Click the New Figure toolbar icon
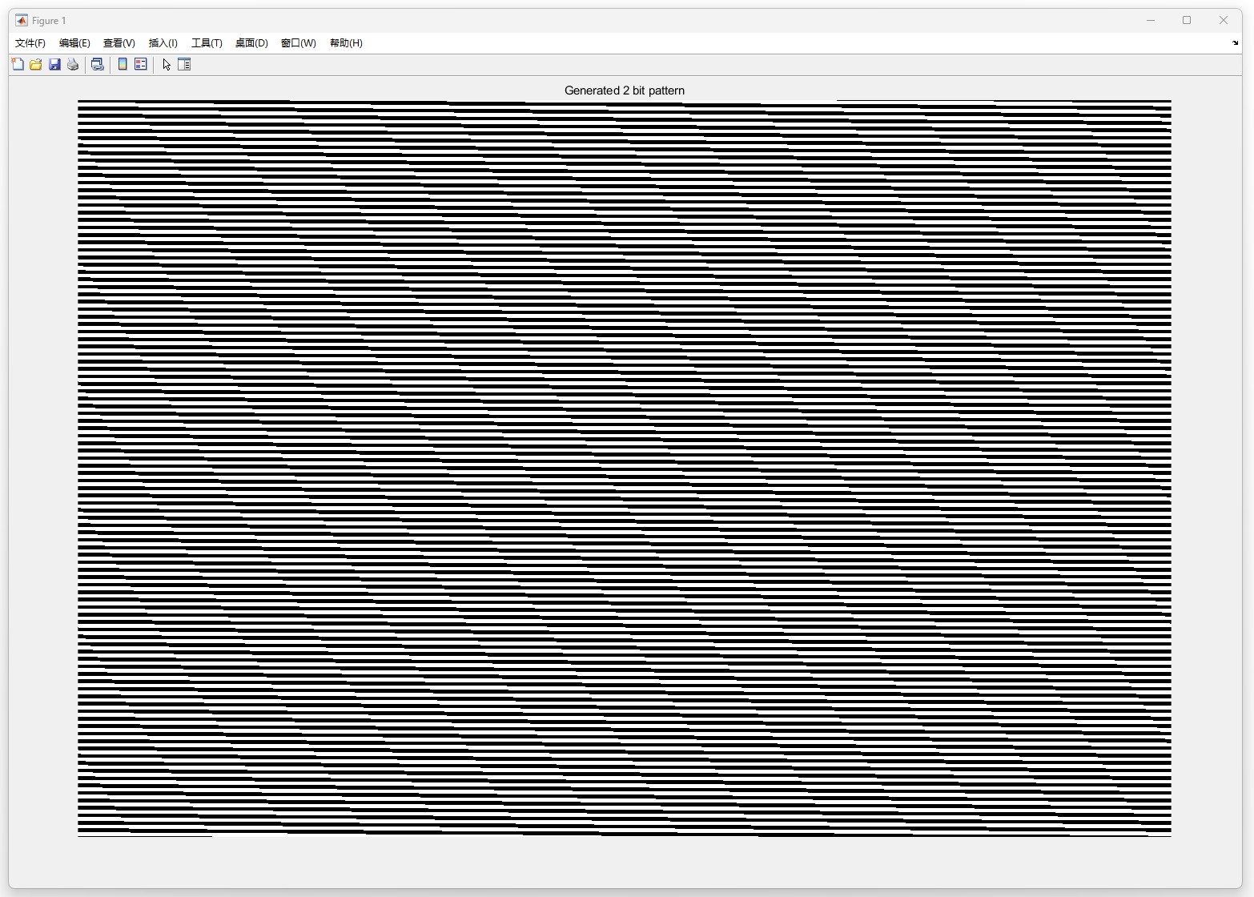This screenshot has height=897, width=1254. point(18,64)
